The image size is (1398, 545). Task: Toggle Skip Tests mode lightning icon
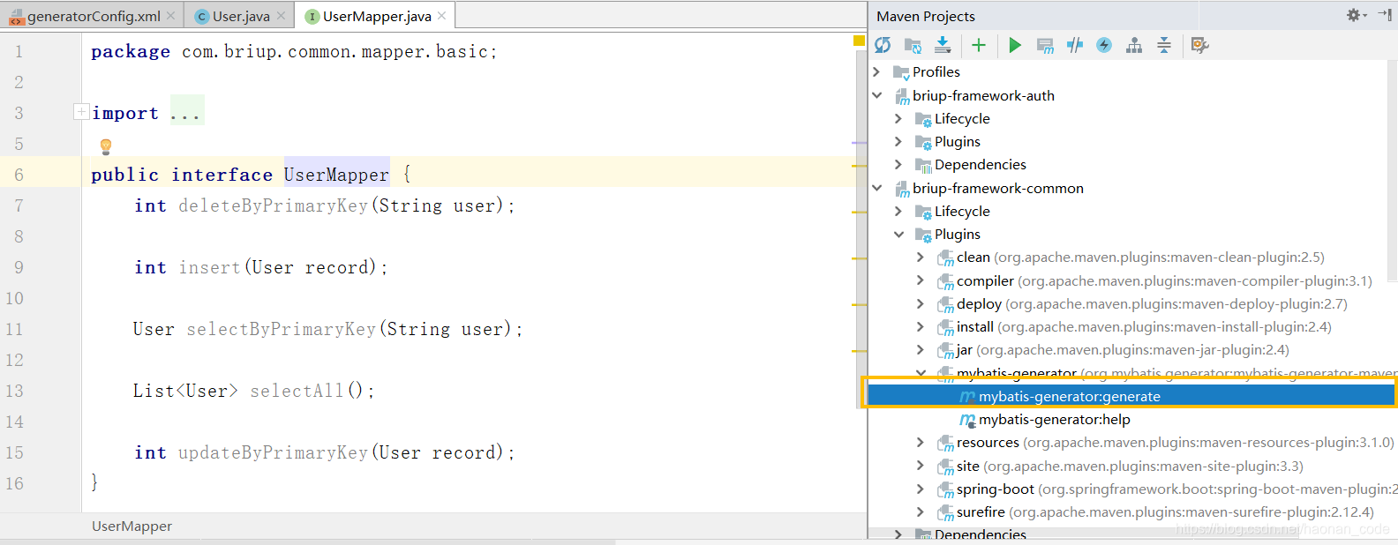point(1104,45)
